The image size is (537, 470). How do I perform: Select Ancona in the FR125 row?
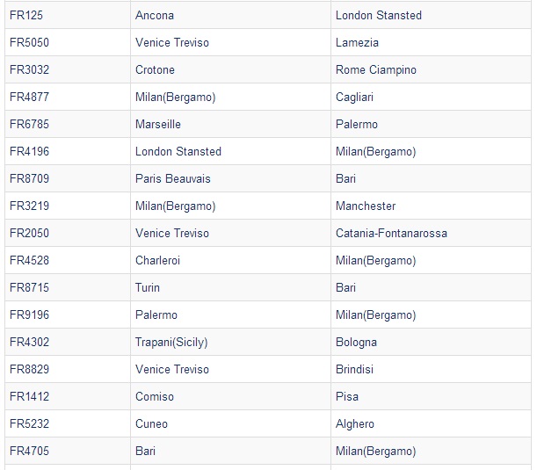[155, 16]
